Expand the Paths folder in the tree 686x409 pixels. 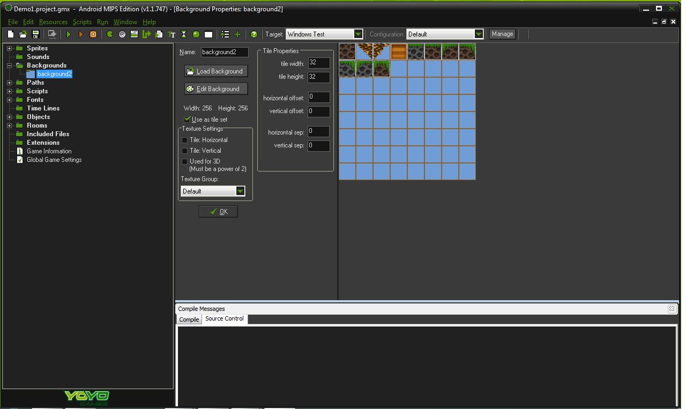(x=9, y=83)
